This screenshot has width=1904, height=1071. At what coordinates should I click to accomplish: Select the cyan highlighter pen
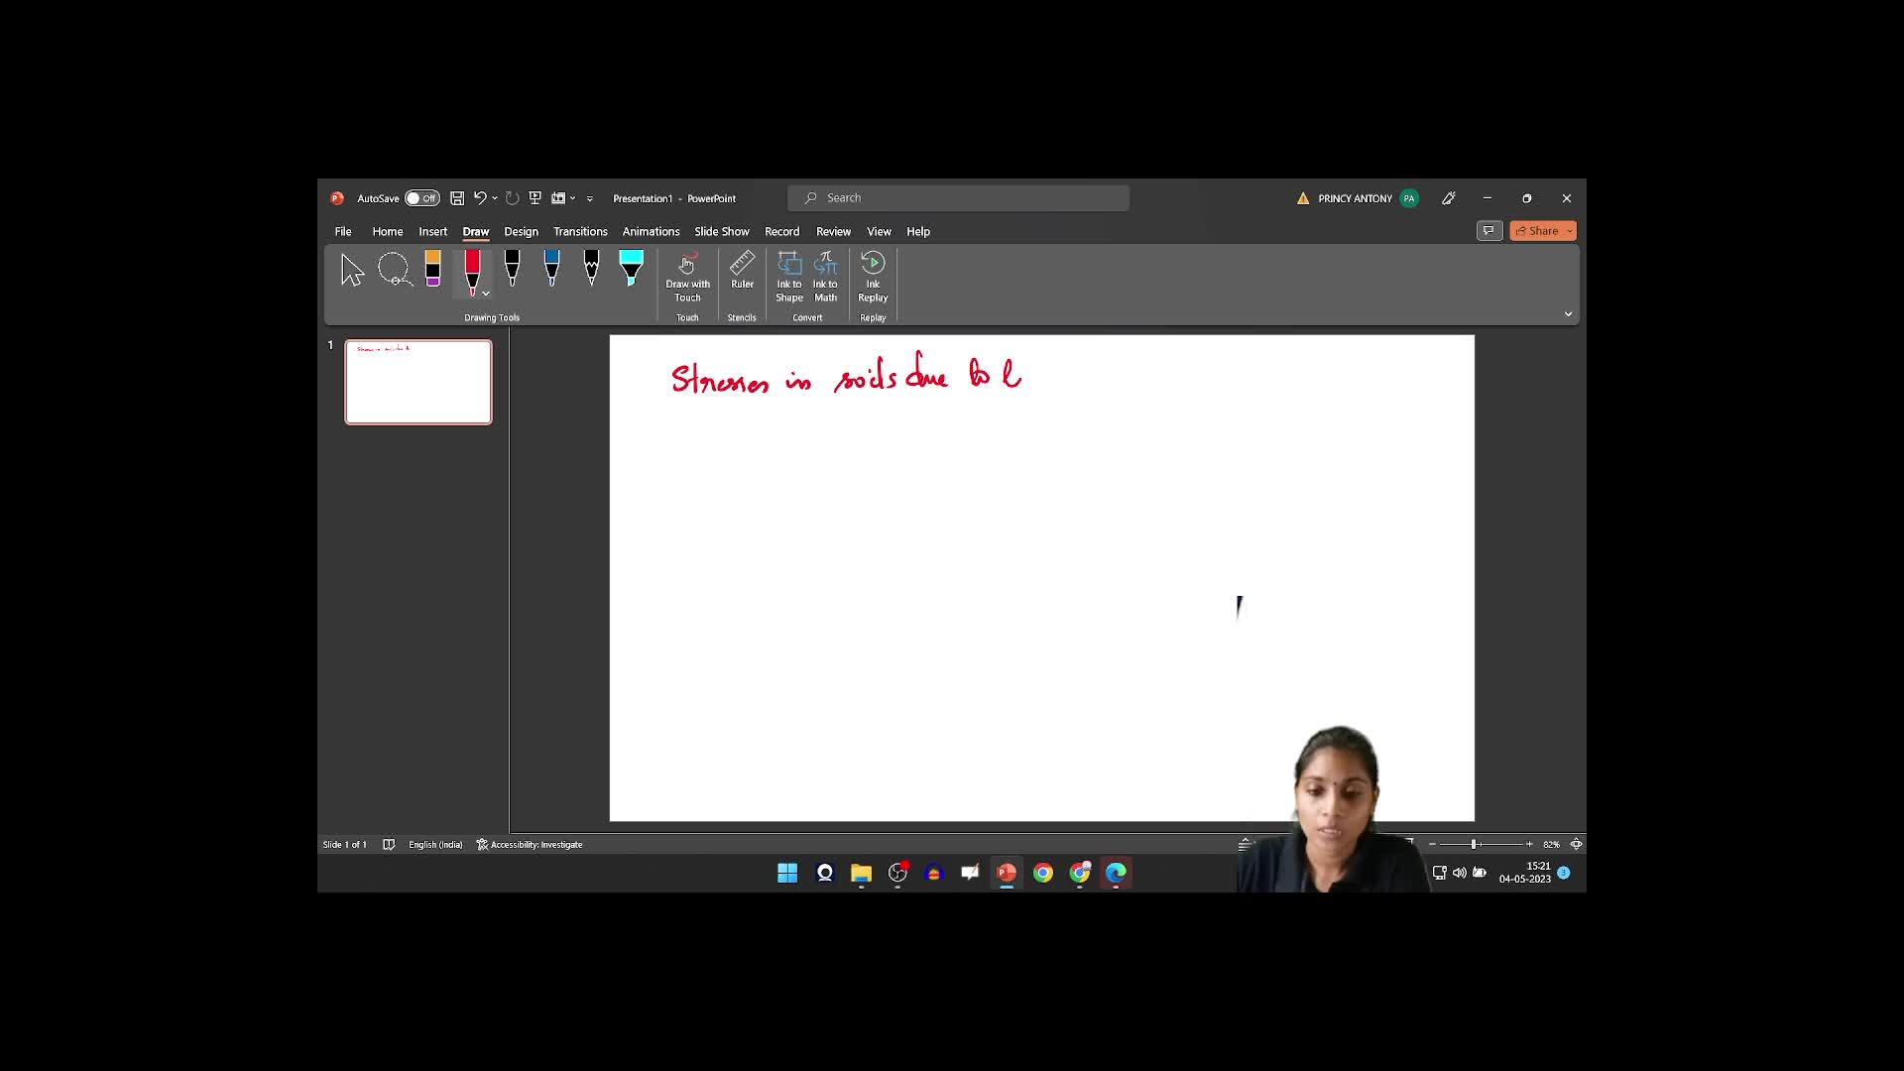pos(631,269)
